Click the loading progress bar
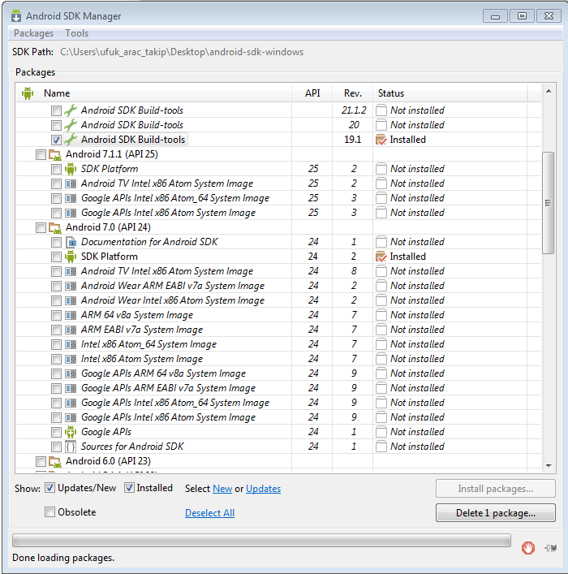The image size is (568, 574). point(261,541)
